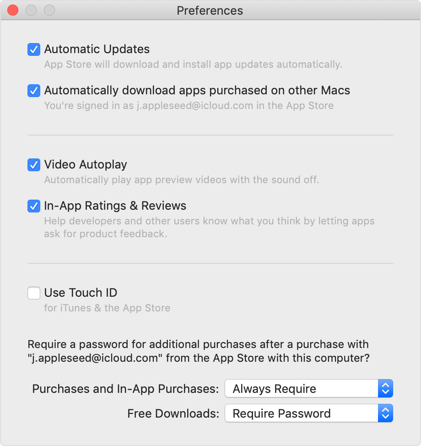Click the gray minimize button in the title bar
The height and width of the screenshot is (446, 421).
click(x=31, y=10)
